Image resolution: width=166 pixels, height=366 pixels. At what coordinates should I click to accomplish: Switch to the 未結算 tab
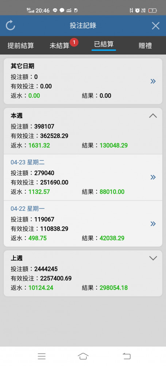tap(59, 45)
